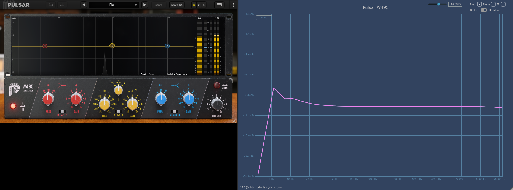Open the Flat preset dropdown

114,5
